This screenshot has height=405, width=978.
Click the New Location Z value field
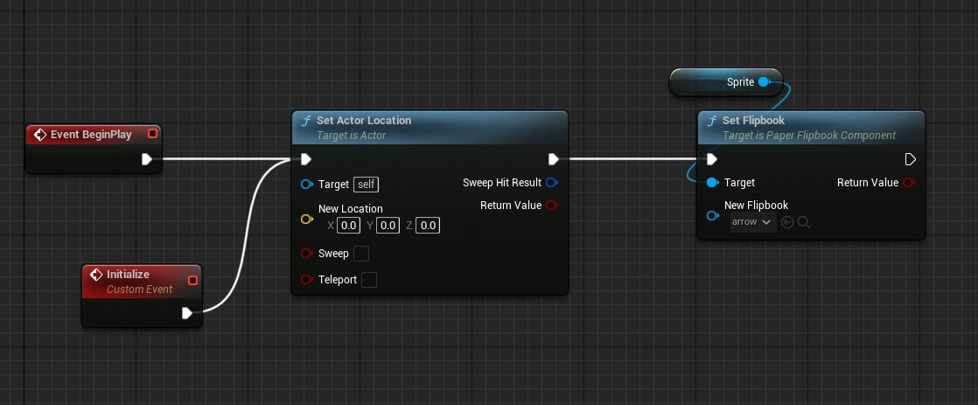click(x=427, y=226)
